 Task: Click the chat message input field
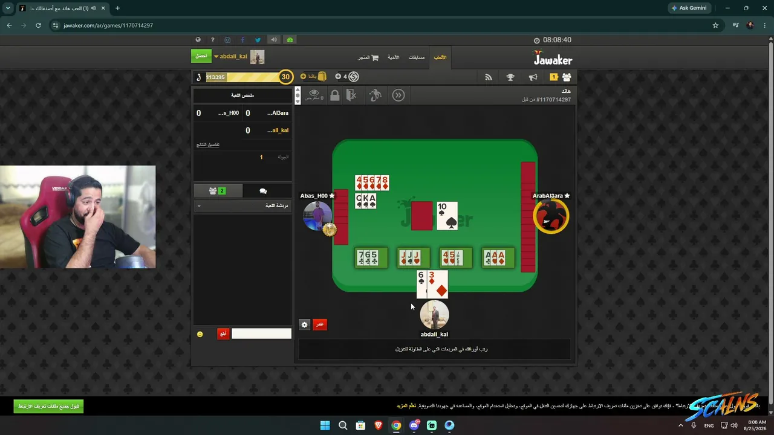pyautogui.click(x=261, y=333)
